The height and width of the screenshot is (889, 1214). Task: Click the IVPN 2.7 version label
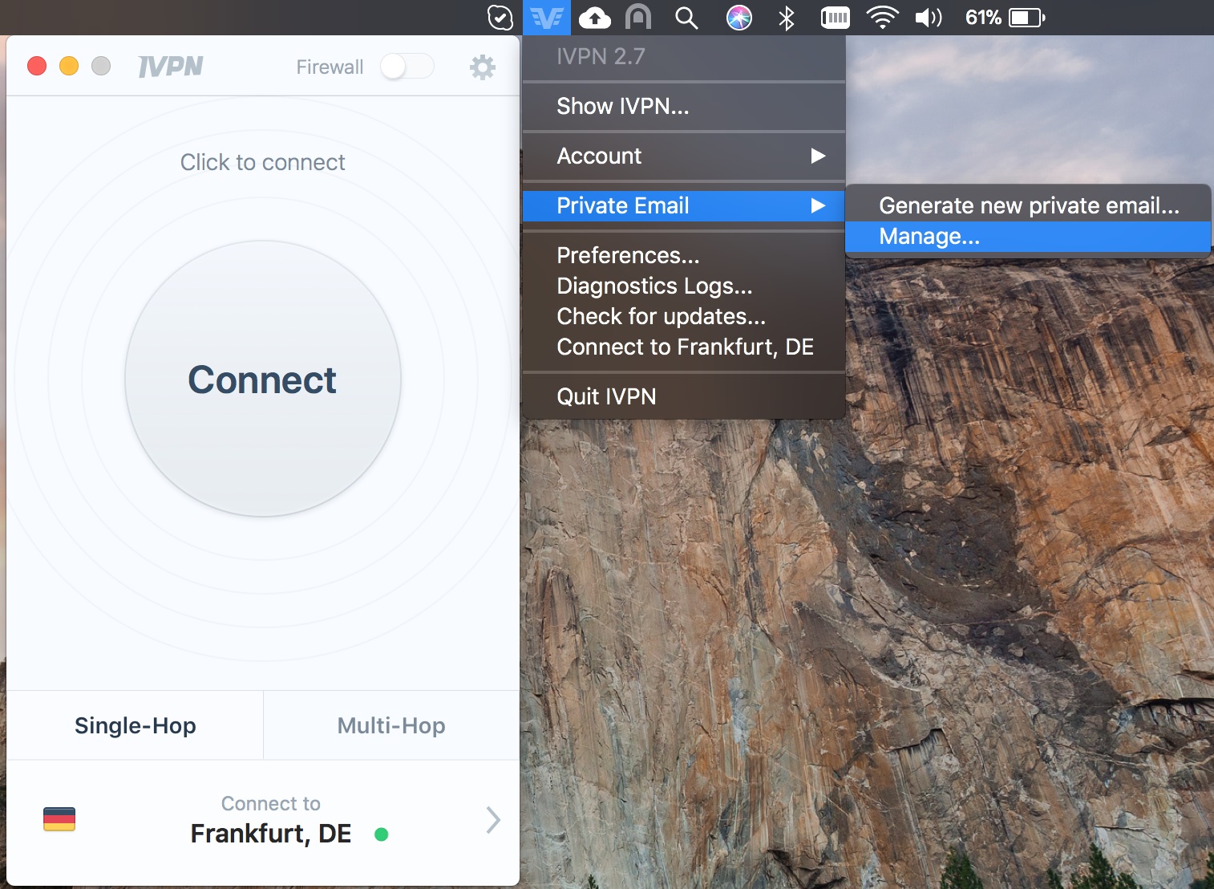(x=601, y=56)
